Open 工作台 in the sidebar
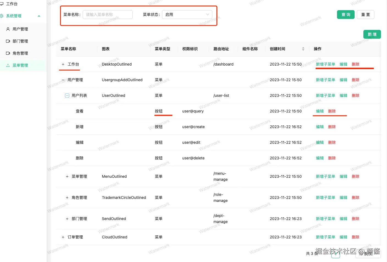The width and height of the screenshot is (387, 262). [12, 4]
